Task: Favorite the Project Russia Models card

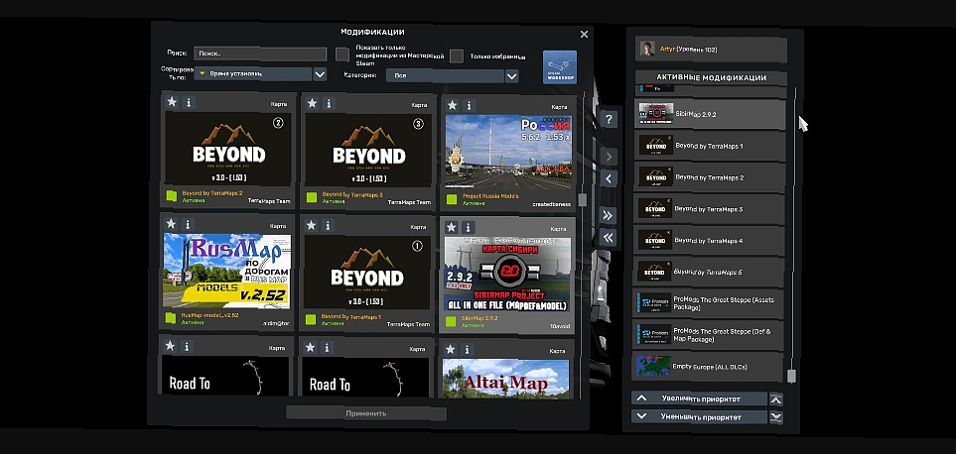Action: pos(453,105)
